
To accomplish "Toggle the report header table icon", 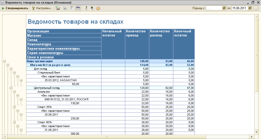I will [78, 8].
